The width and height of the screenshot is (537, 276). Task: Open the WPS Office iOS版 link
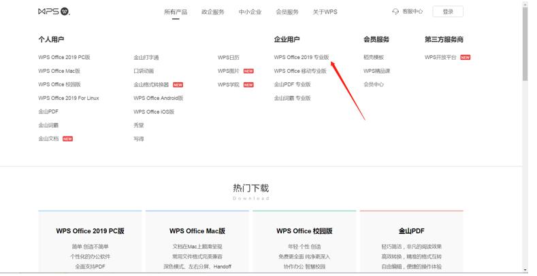[154, 112]
